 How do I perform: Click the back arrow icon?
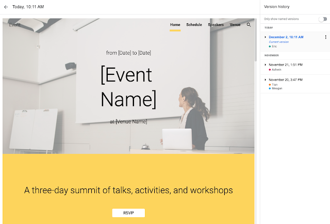[x=6, y=7]
